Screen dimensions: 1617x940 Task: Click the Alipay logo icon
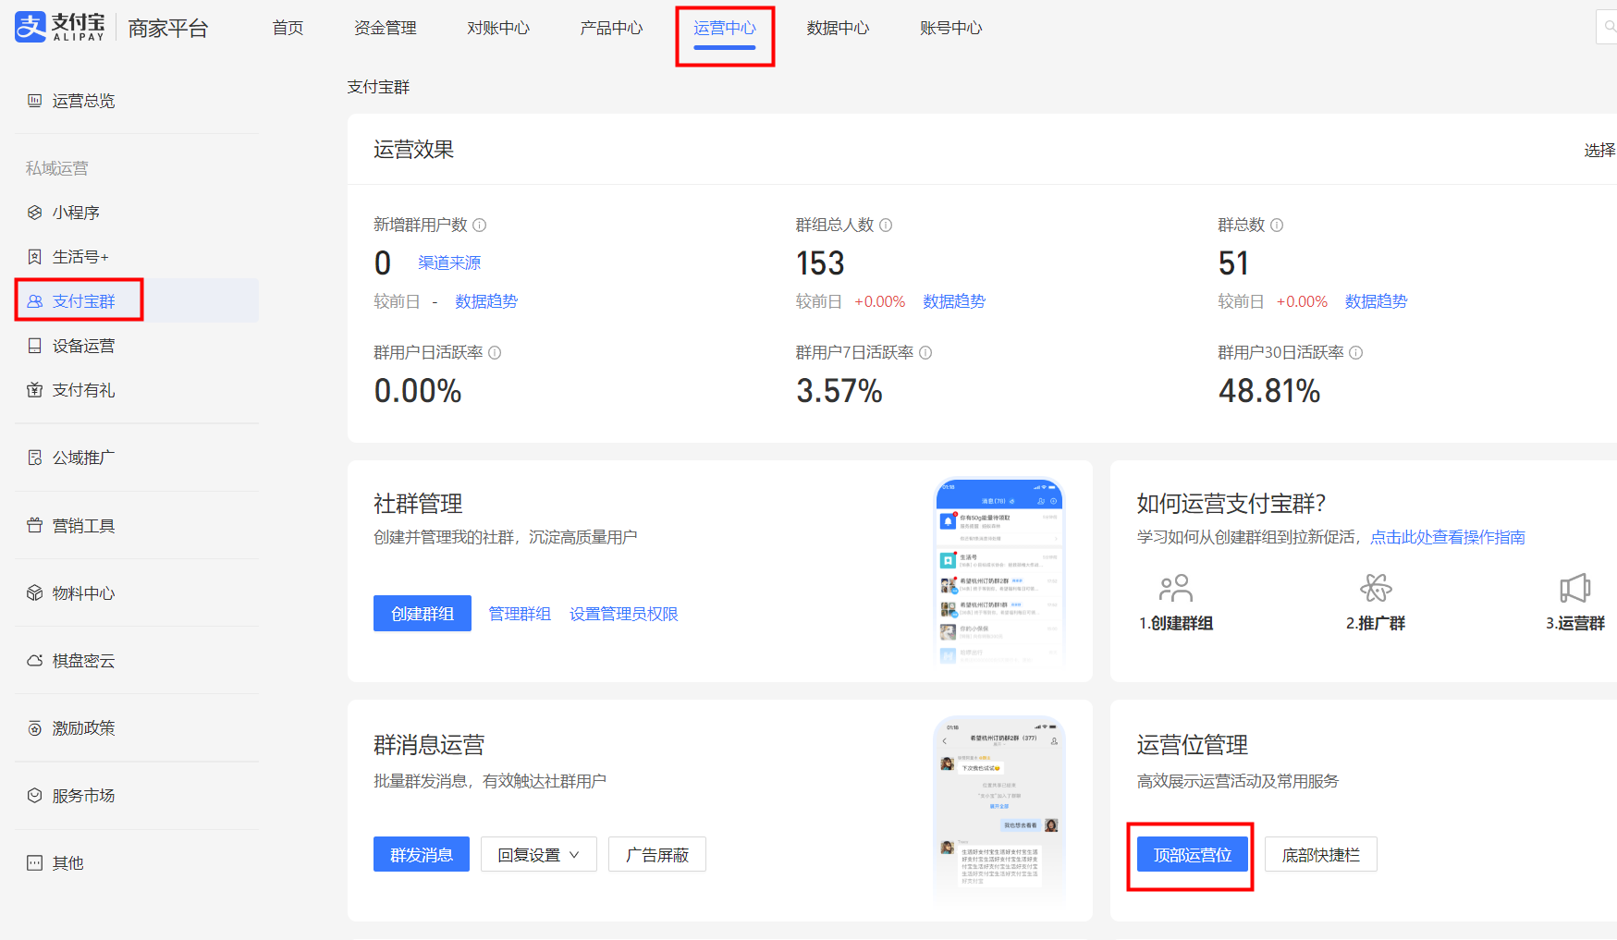point(31,28)
